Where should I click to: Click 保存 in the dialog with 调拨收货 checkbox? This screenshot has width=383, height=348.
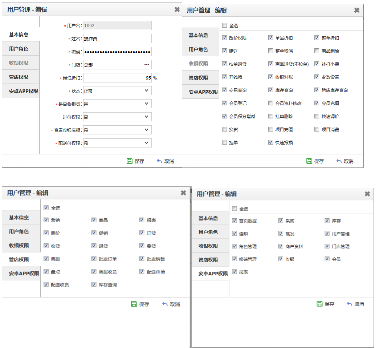click(140, 304)
